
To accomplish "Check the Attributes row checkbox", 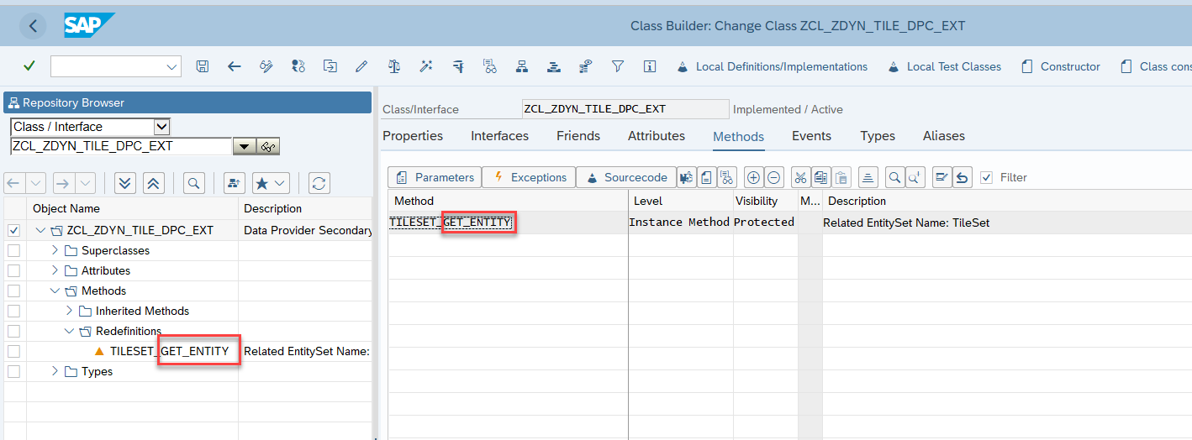I will [13, 270].
